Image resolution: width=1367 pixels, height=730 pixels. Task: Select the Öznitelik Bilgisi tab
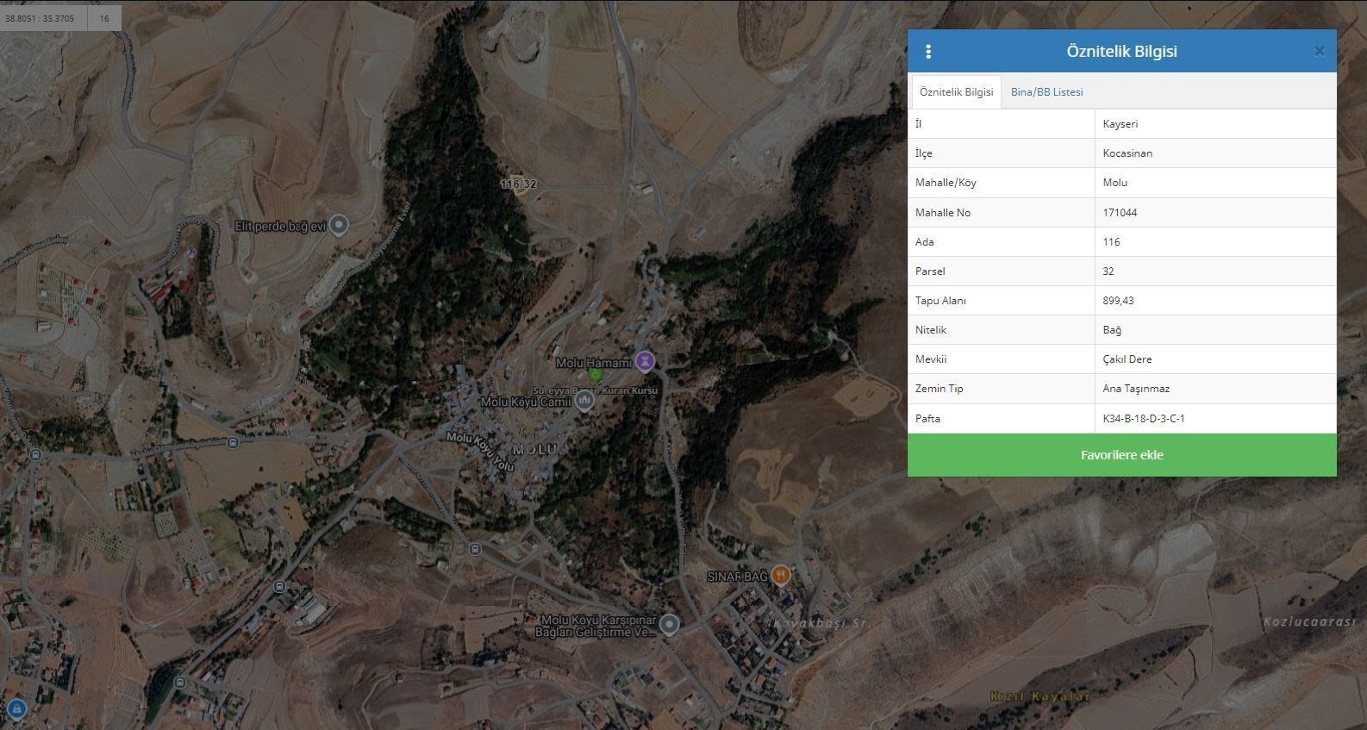point(956,92)
